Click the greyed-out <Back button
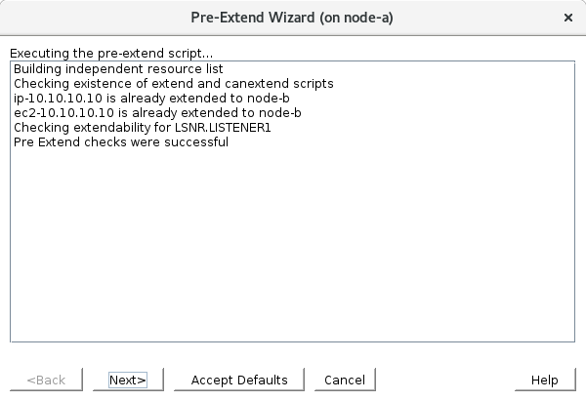Image resolution: width=586 pixels, height=401 pixels. pos(47,380)
